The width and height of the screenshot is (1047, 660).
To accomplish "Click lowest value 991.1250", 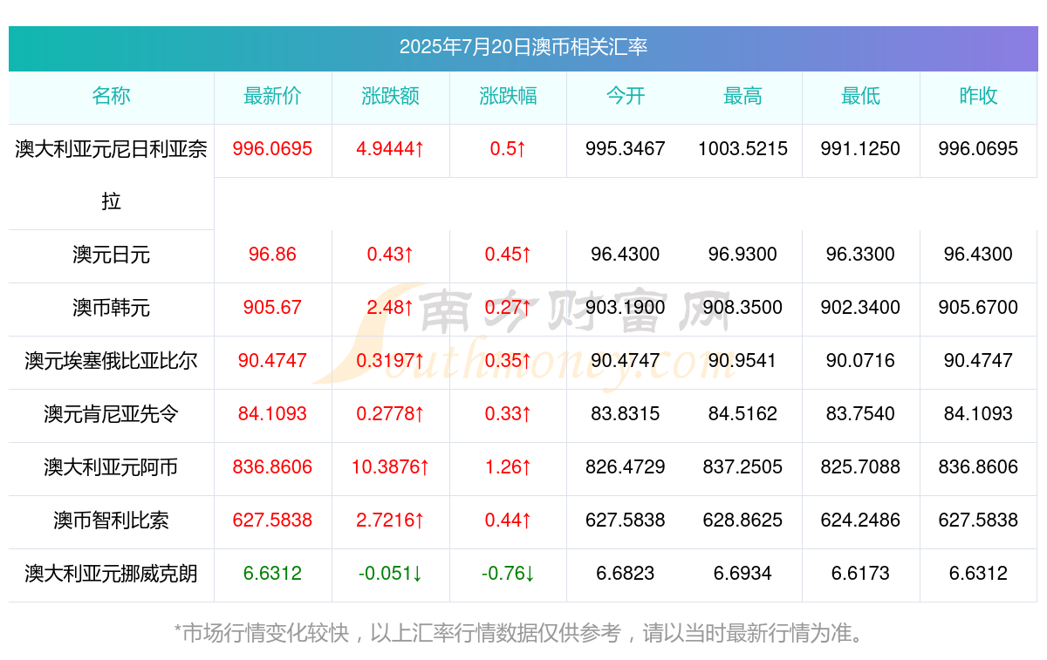I will coord(861,149).
